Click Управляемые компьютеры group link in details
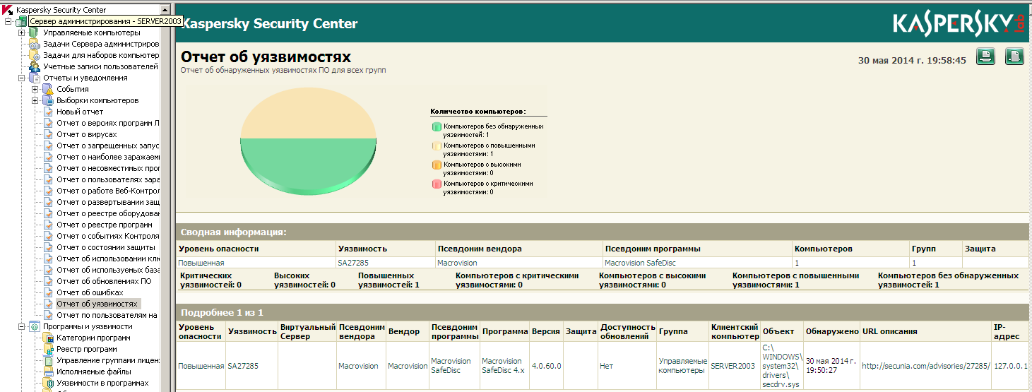The image size is (1032, 392). (x=682, y=366)
